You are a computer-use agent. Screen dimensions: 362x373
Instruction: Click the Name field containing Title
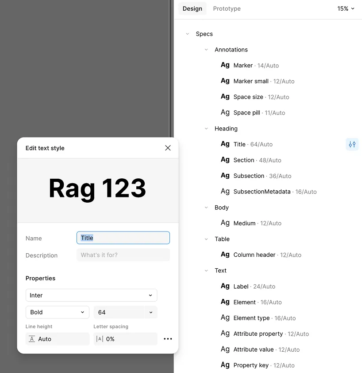pos(123,238)
